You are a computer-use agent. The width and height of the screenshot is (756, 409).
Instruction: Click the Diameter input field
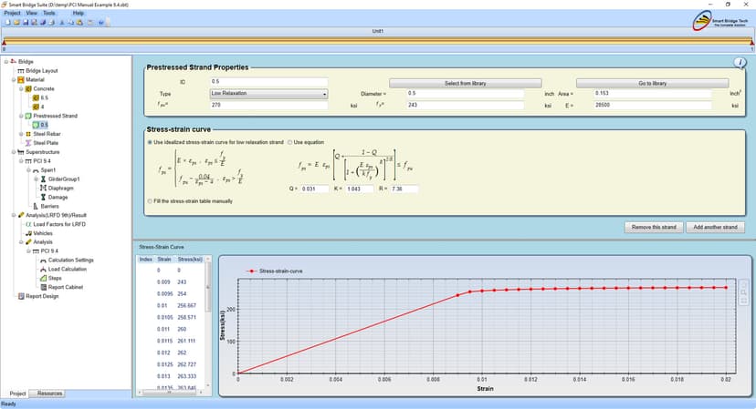466,93
